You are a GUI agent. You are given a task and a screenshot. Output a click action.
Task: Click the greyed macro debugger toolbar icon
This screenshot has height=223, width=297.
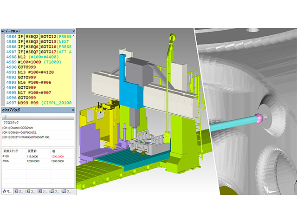(5, 117)
